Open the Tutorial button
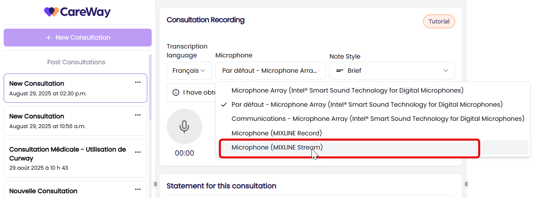The image size is (551, 198). [x=439, y=21]
